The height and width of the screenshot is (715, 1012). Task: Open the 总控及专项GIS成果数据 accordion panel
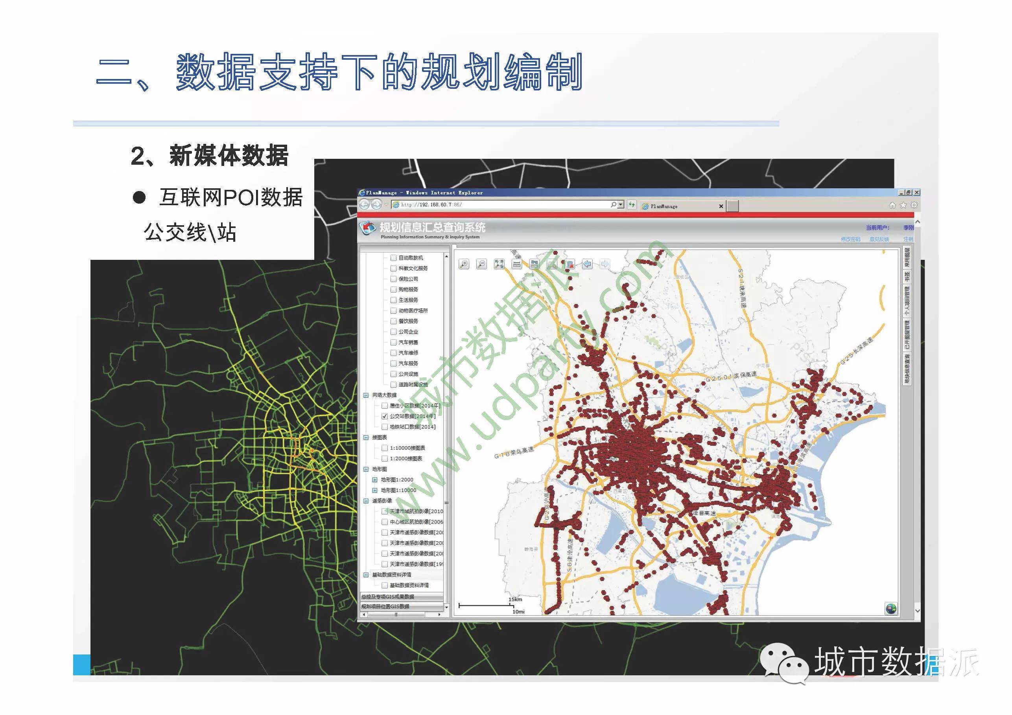click(402, 597)
